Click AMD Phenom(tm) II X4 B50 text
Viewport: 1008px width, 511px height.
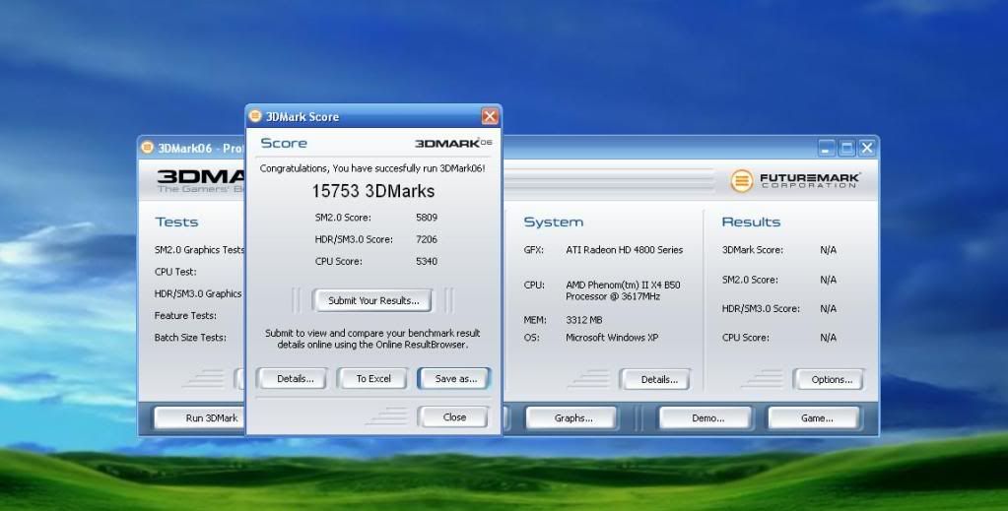(623, 285)
